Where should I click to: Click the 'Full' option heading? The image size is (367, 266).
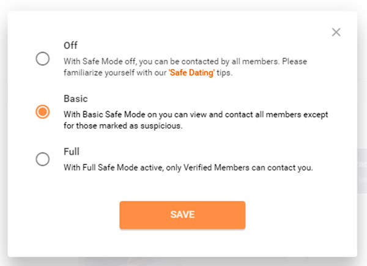tap(71, 150)
